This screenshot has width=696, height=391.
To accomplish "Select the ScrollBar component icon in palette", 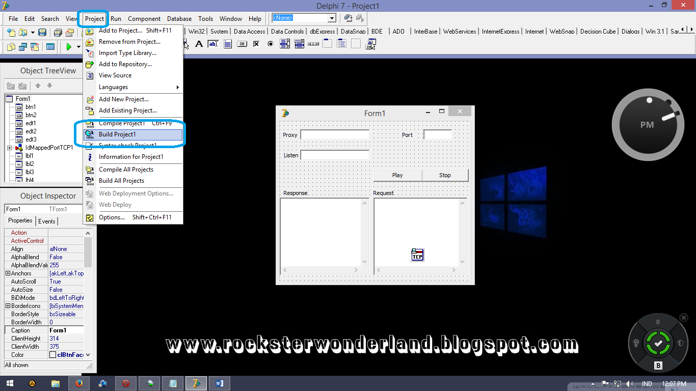I will point(313,44).
